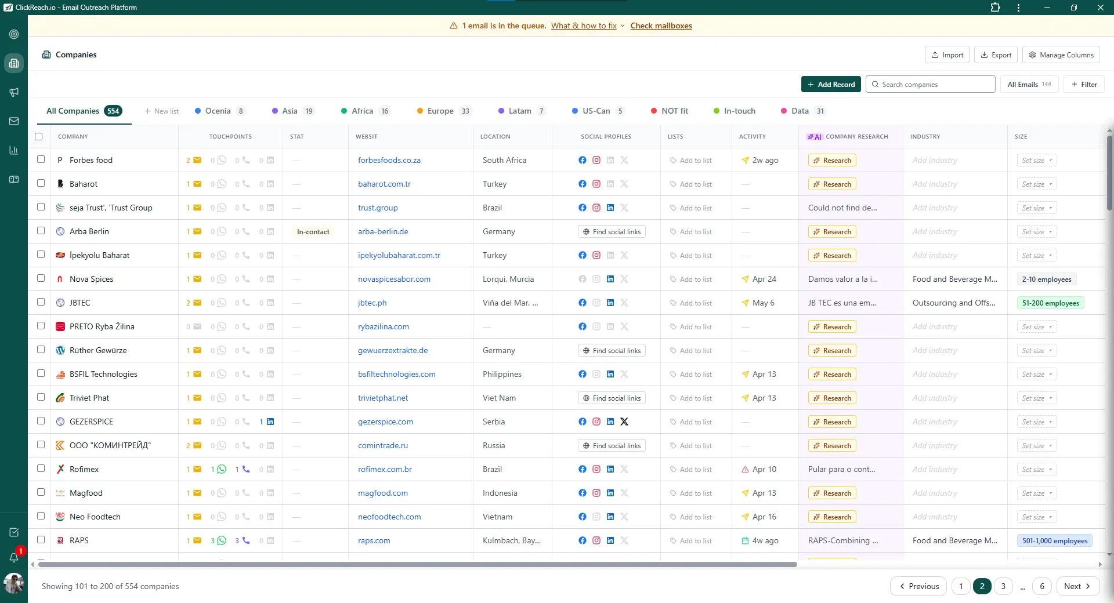
Task: Click Facebook icon for PRETO Ryba Žilina
Action: point(583,326)
